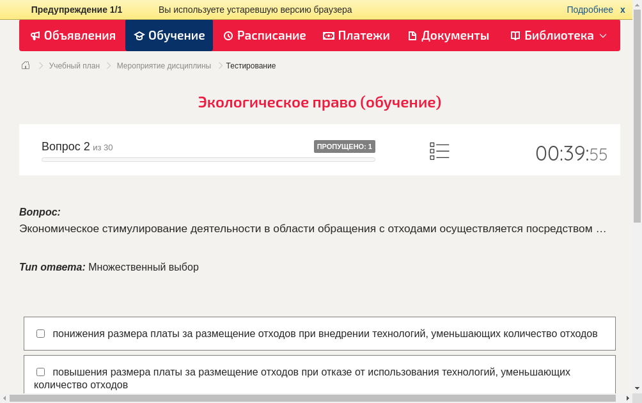Viewport: 642px width, 403px height.
Task: Click the Экологическое право (обучение) heading
Action: [320, 102]
